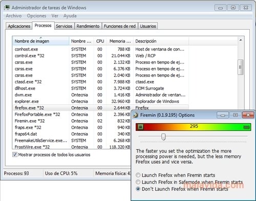The height and width of the screenshot is (201, 256).
Task: Select the FreemakeUtilsService.exe process row
Action: coord(72,141)
